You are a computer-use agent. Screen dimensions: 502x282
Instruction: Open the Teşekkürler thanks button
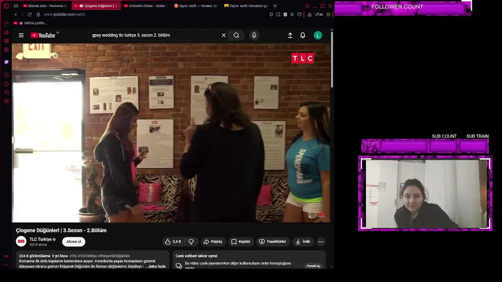pos(273,242)
